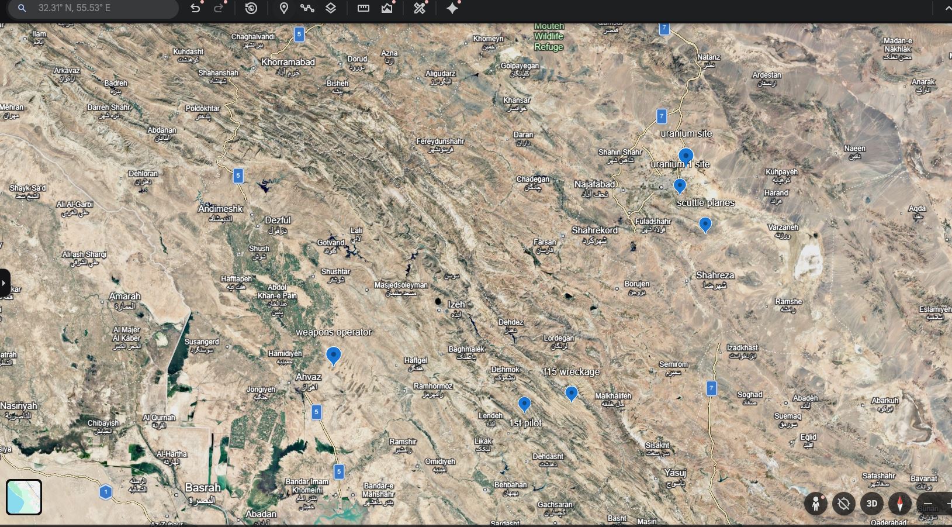Focus the coordinates search field
952x527 pixels.
coord(94,8)
